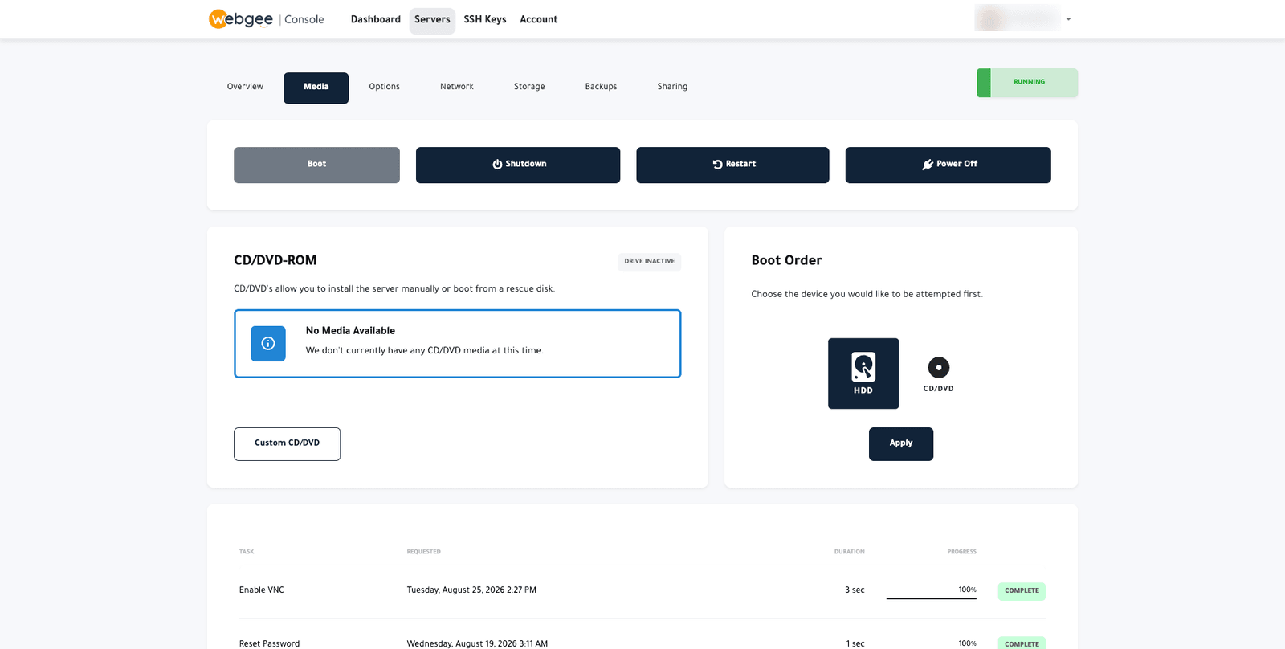
Task: Click the info icon in No Media Available
Action: click(x=268, y=343)
